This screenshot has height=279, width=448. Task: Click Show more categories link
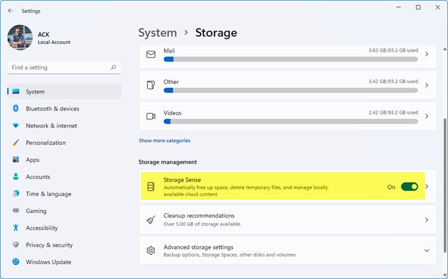point(164,141)
